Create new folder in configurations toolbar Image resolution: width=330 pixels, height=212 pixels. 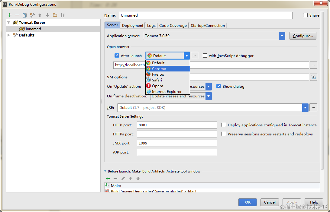click(55, 15)
